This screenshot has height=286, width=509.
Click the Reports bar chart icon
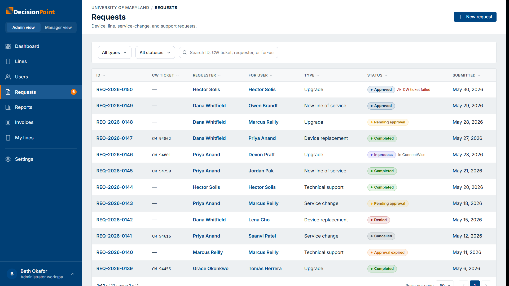(8, 107)
